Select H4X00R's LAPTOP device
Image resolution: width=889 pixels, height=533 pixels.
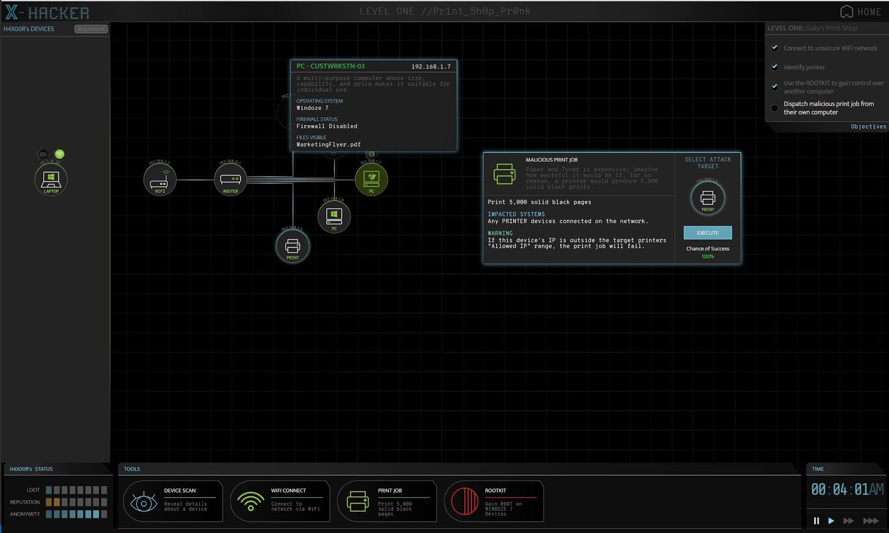tap(51, 178)
